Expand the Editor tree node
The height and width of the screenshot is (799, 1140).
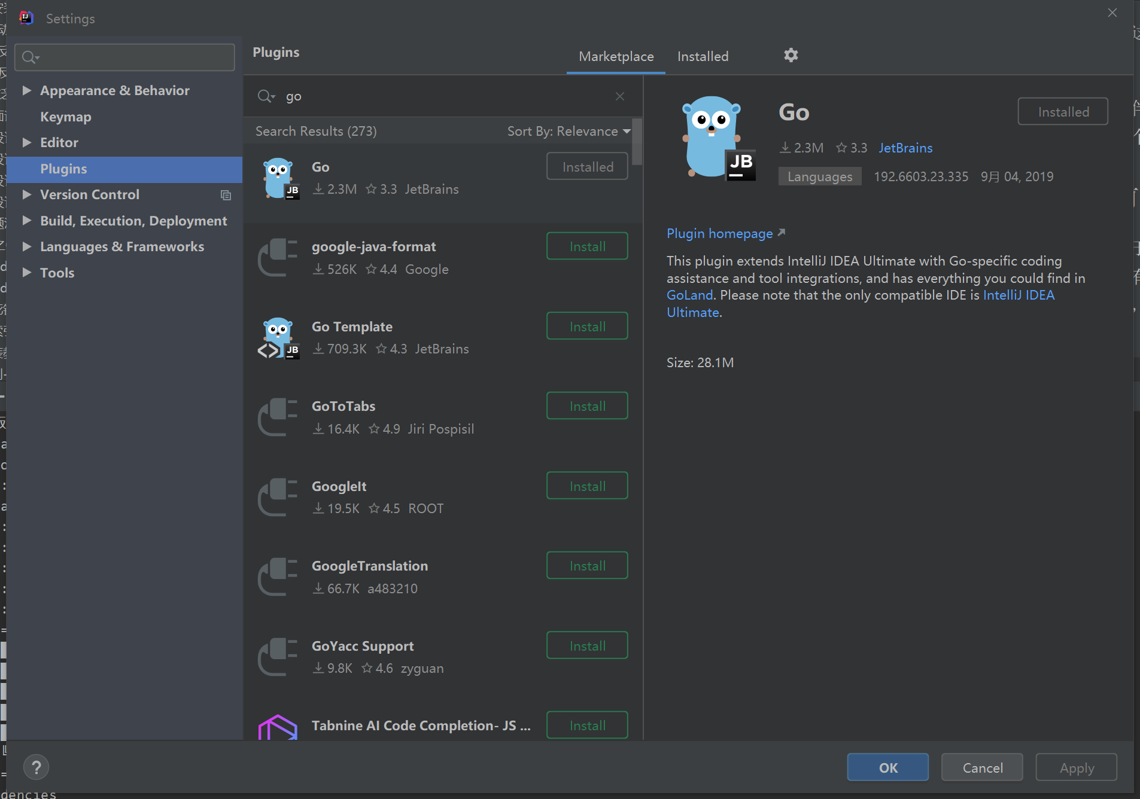[x=26, y=142]
